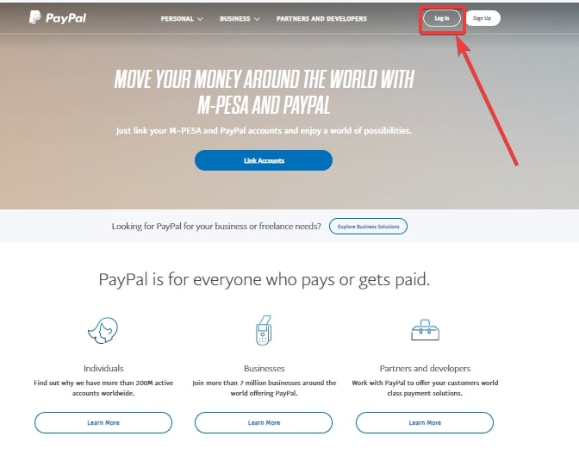Click the PayPal wordmark text
This screenshot has width=579, height=455.
[65, 18]
